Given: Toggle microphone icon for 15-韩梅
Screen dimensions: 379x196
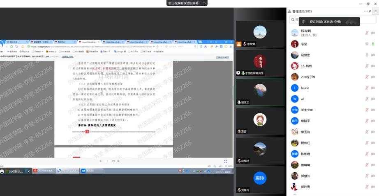Looking at the screenshot, I should (x=367, y=66).
